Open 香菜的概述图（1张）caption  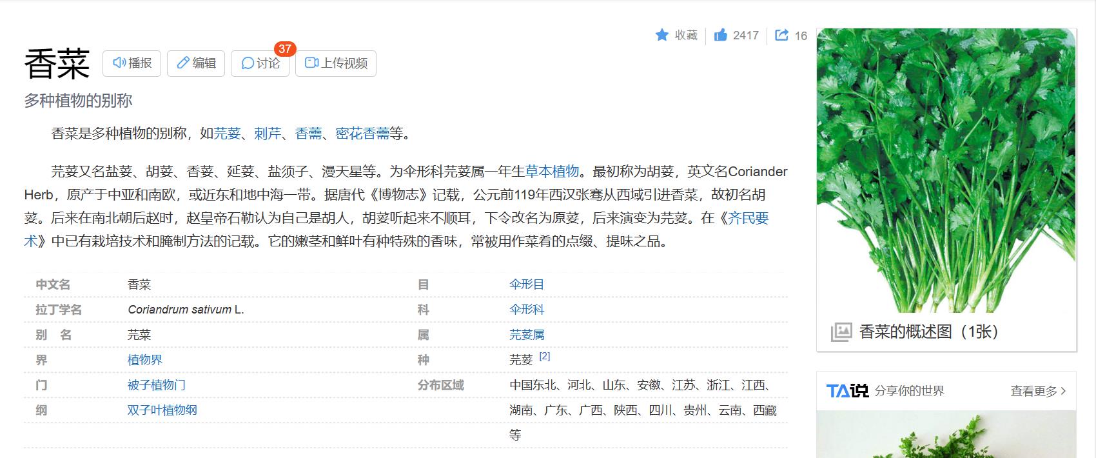pos(928,332)
